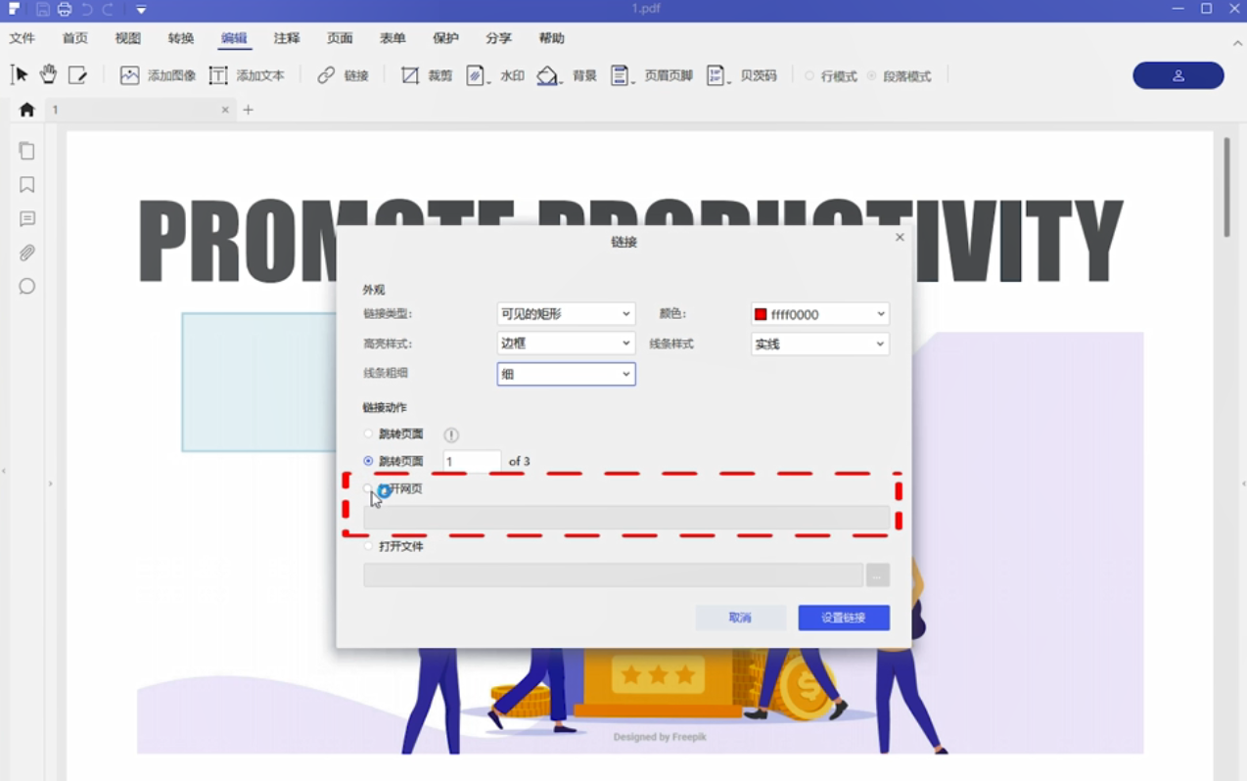This screenshot has height=781, width=1247.
Task: Expand the left panel with small arrow
Action: [50, 483]
